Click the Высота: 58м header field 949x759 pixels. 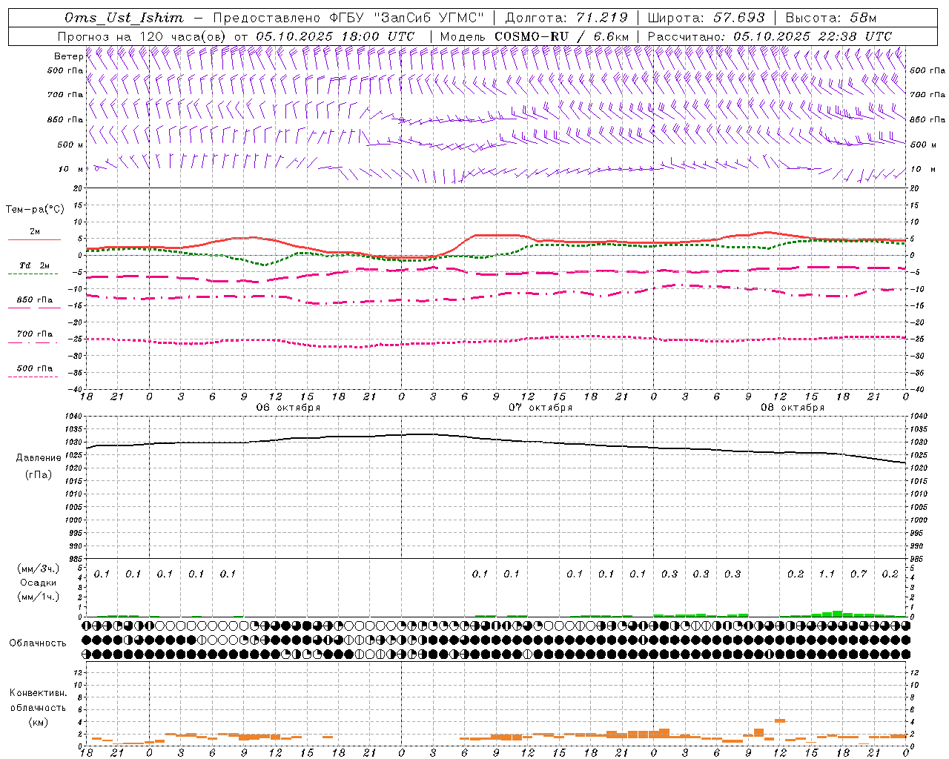pyautogui.click(x=830, y=18)
